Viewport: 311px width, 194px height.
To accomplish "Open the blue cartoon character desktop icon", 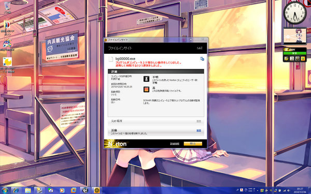I will click(x=7, y=44).
